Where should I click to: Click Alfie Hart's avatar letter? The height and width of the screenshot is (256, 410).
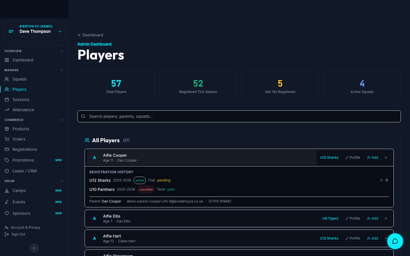click(95, 238)
